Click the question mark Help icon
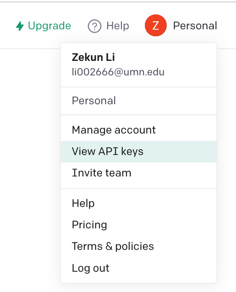 [x=94, y=26]
